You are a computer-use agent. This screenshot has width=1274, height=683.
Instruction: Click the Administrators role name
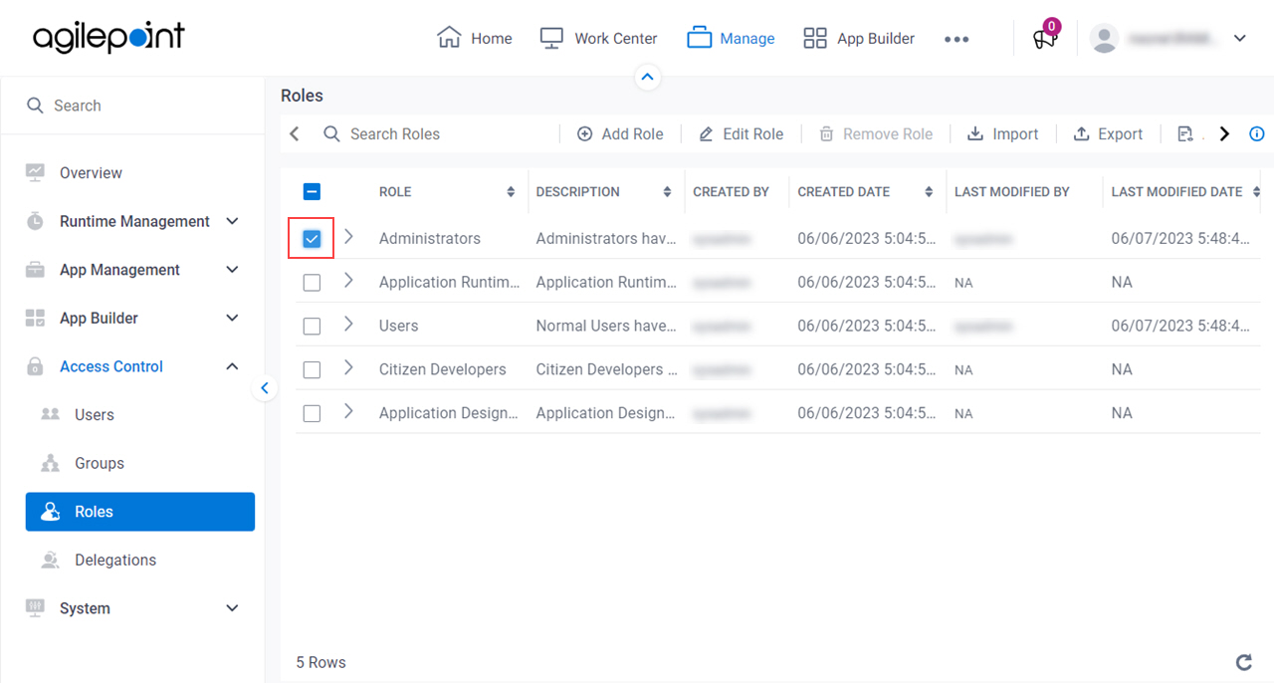430,239
